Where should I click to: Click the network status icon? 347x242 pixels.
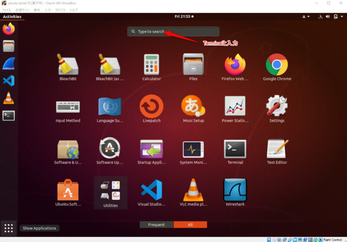(x=320, y=17)
